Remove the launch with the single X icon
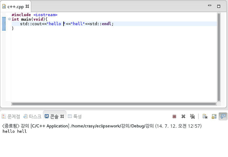Screen dimensions: 228x157 (x=183, y=116)
